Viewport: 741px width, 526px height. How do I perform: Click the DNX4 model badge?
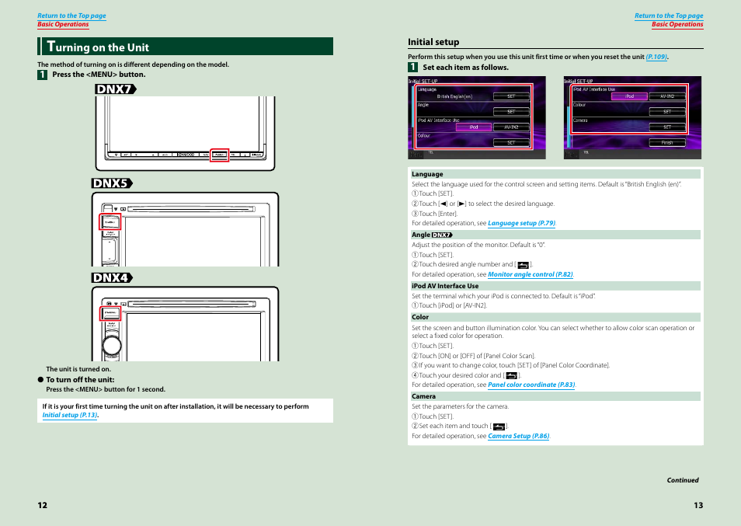click(x=112, y=277)
